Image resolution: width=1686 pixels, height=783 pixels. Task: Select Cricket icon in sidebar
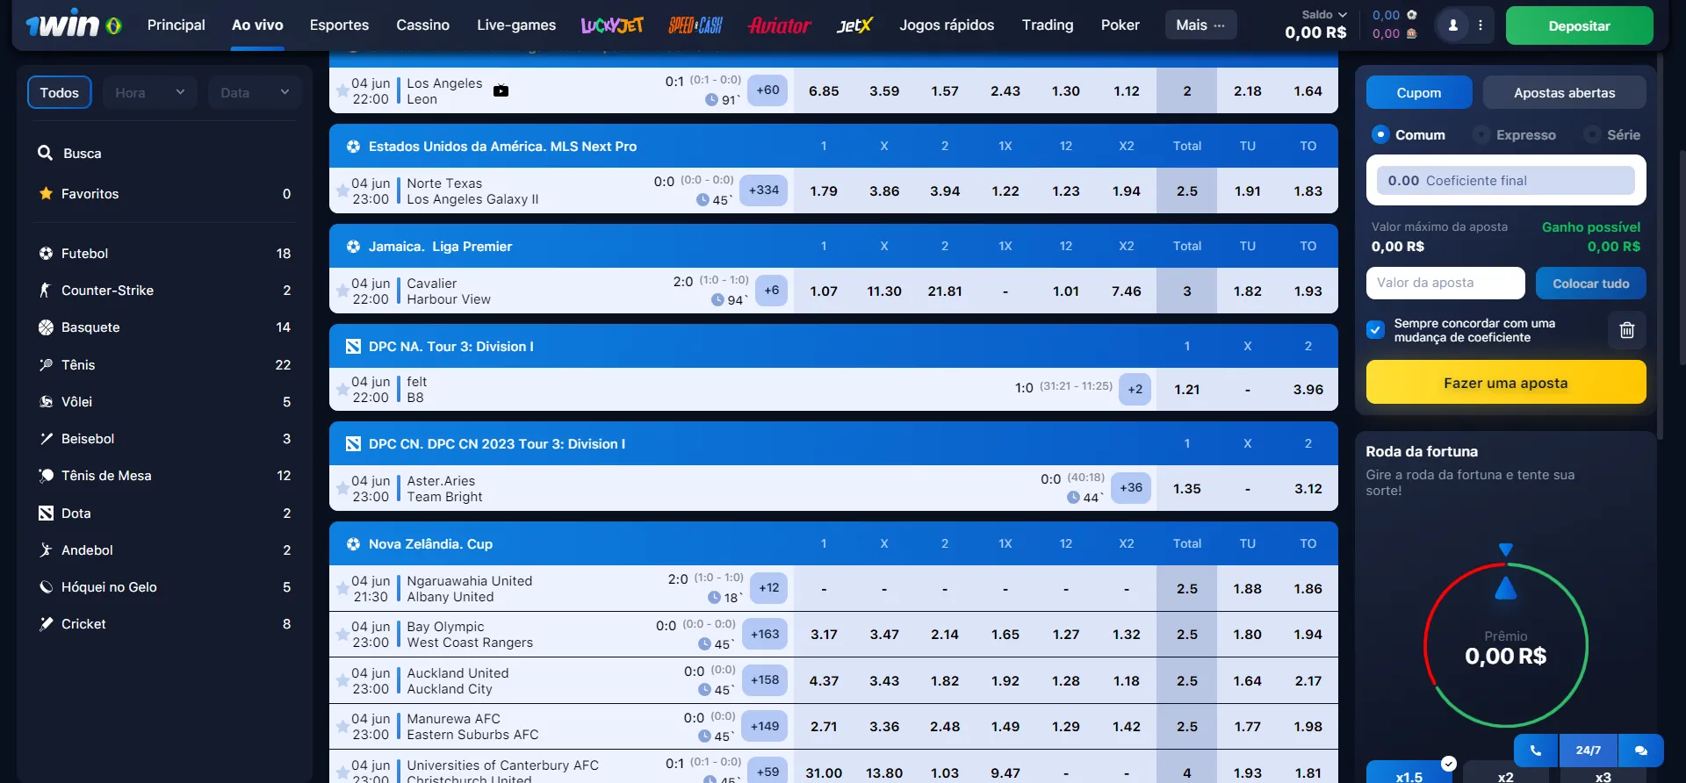tap(46, 623)
